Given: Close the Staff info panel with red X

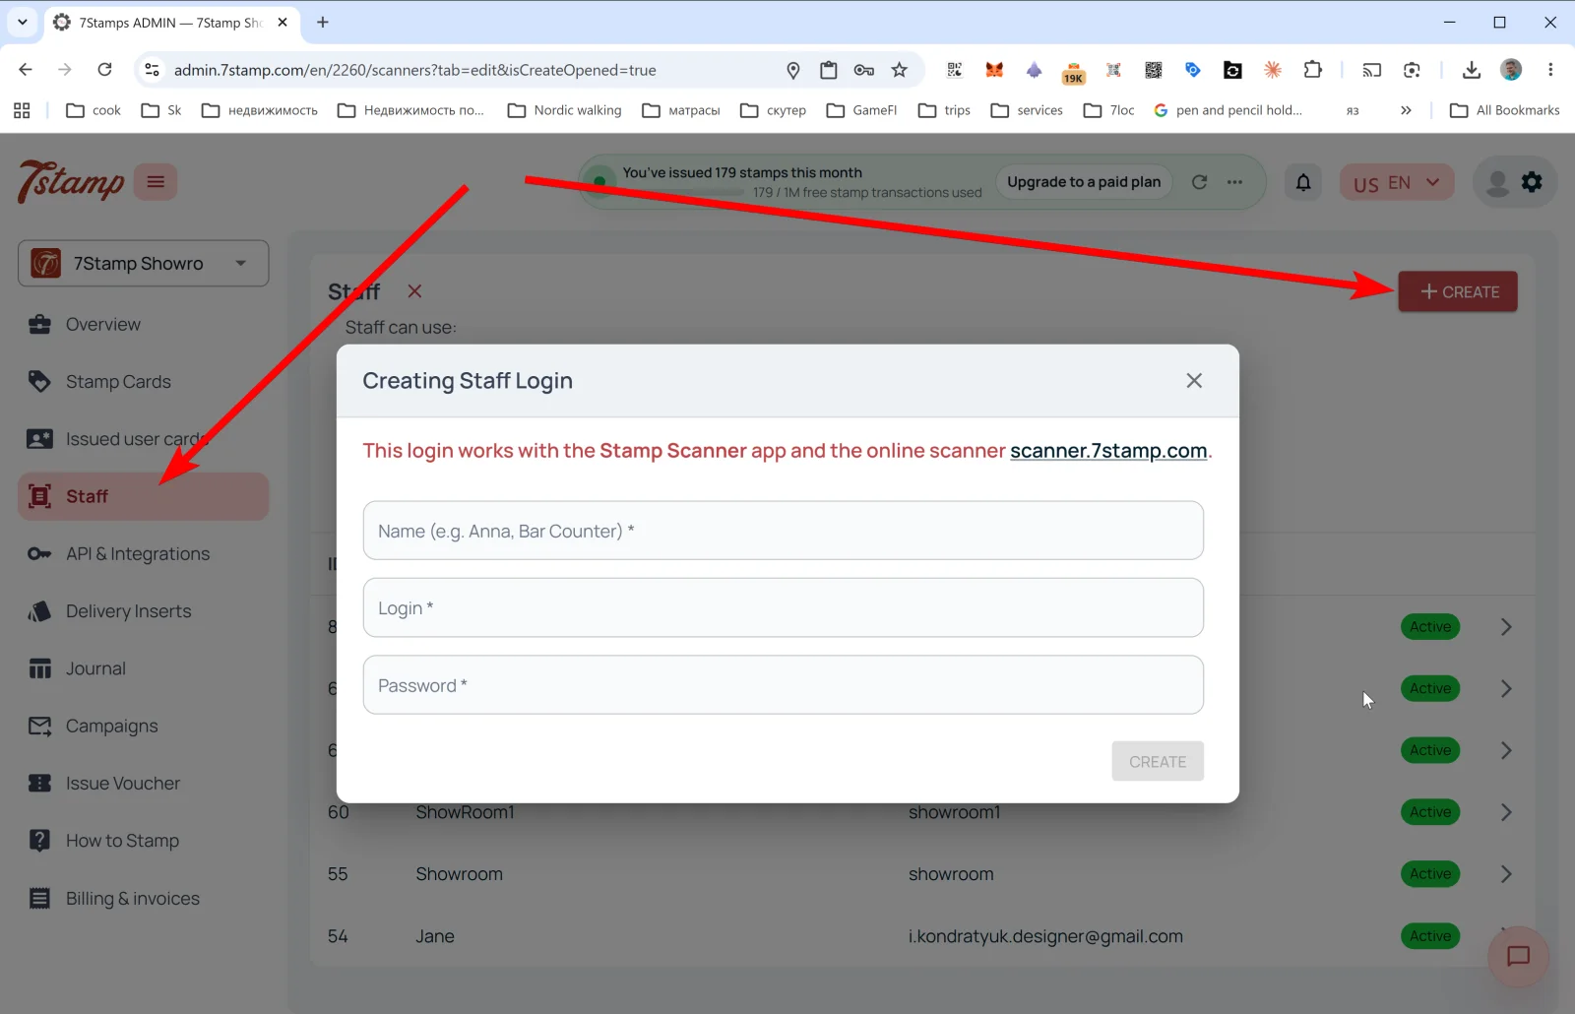Looking at the screenshot, I should pos(414,291).
